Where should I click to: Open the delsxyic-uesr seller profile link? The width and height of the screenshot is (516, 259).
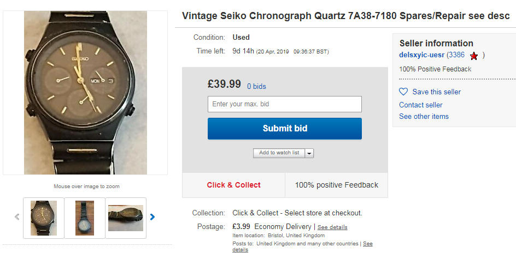pos(421,55)
